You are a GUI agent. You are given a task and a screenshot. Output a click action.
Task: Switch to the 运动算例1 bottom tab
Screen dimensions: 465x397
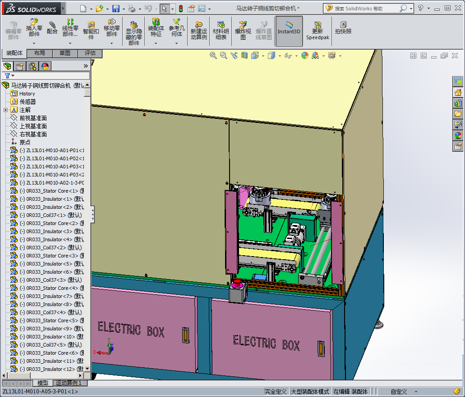(x=69, y=383)
